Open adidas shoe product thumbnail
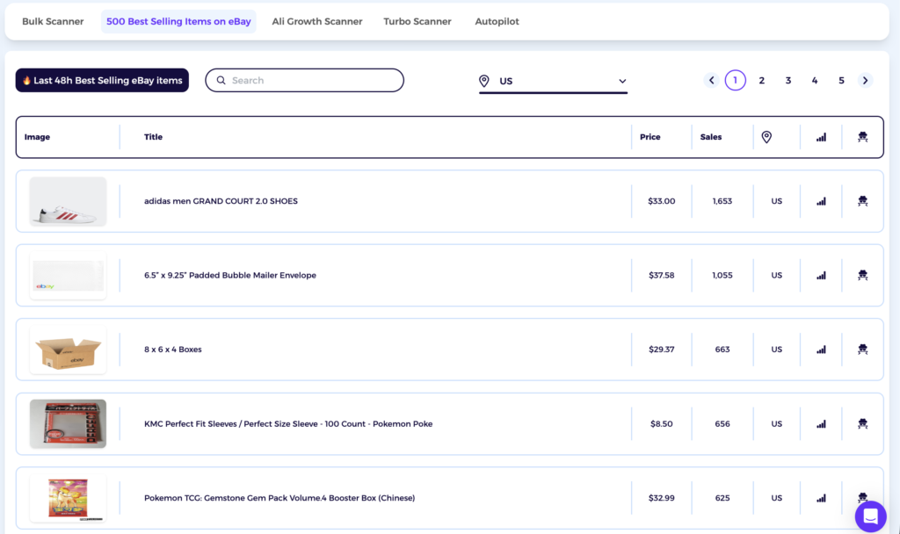 click(68, 201)
